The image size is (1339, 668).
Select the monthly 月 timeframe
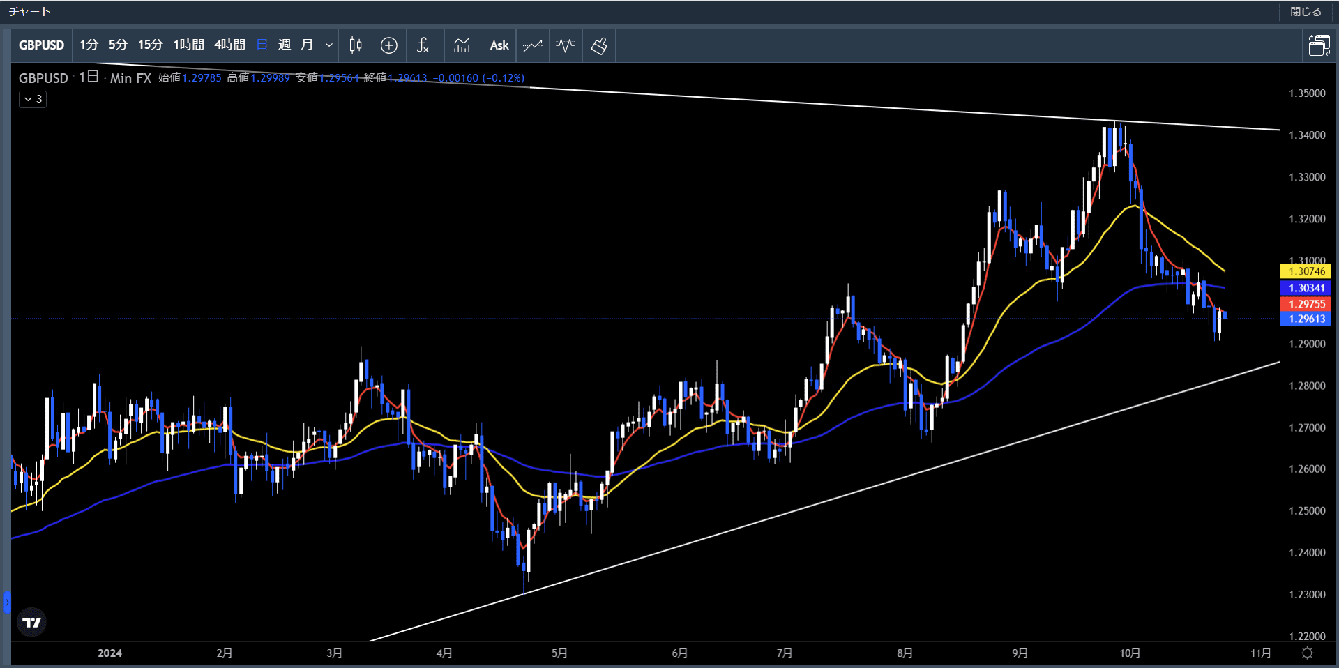307,45
